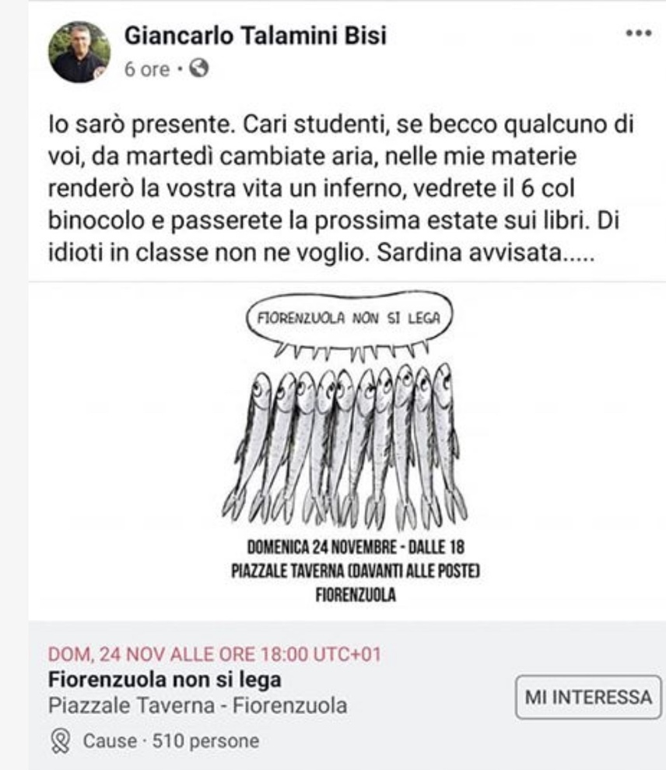Click the Cause ribbon icon
The height and width of the screenshot is (770, 666).
[x=61, y=741]
